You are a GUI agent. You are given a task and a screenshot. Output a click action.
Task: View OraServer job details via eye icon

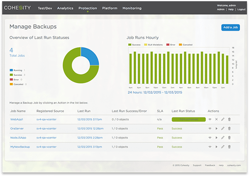[x=210, y=129]
